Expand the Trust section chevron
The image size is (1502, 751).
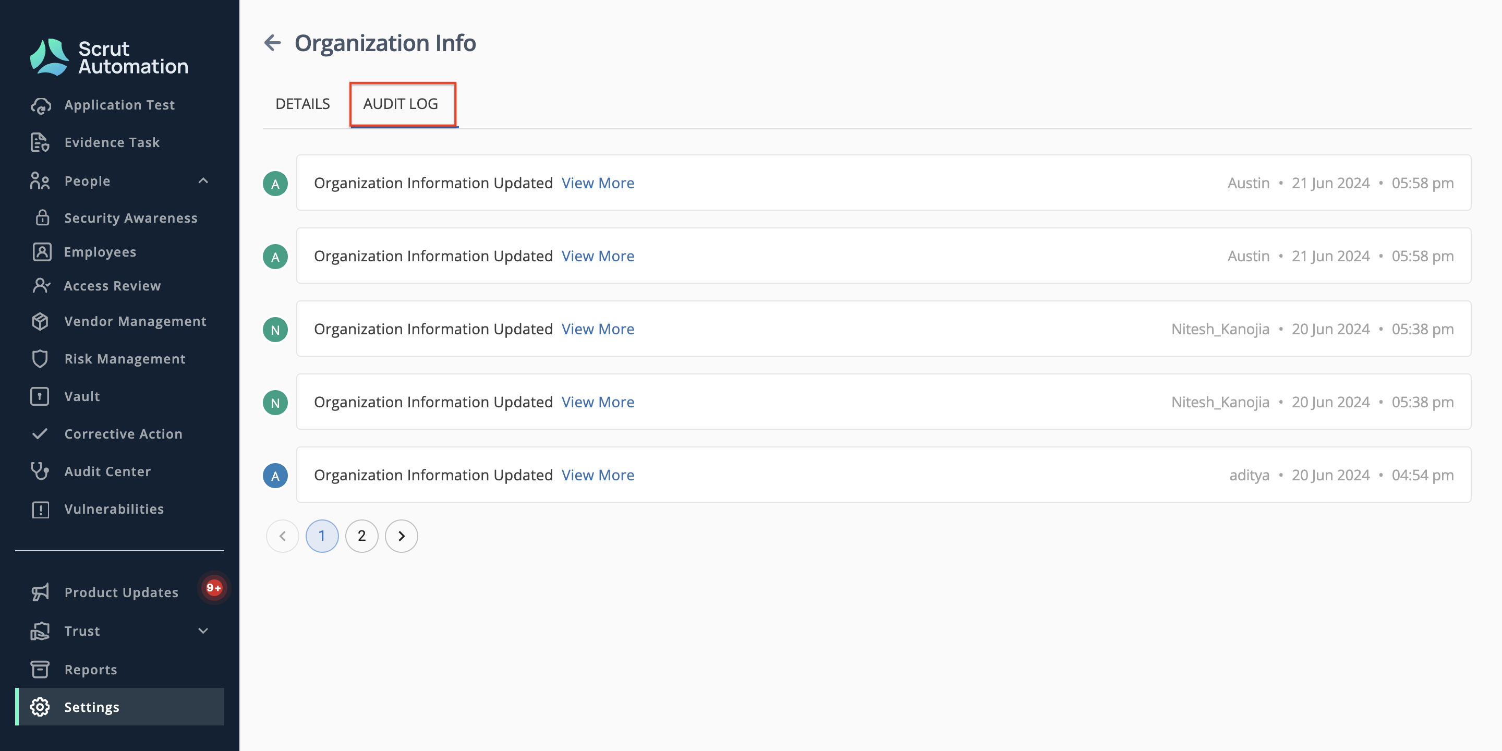tap(203, 631)
